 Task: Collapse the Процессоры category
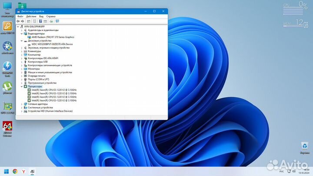(22, 86)
